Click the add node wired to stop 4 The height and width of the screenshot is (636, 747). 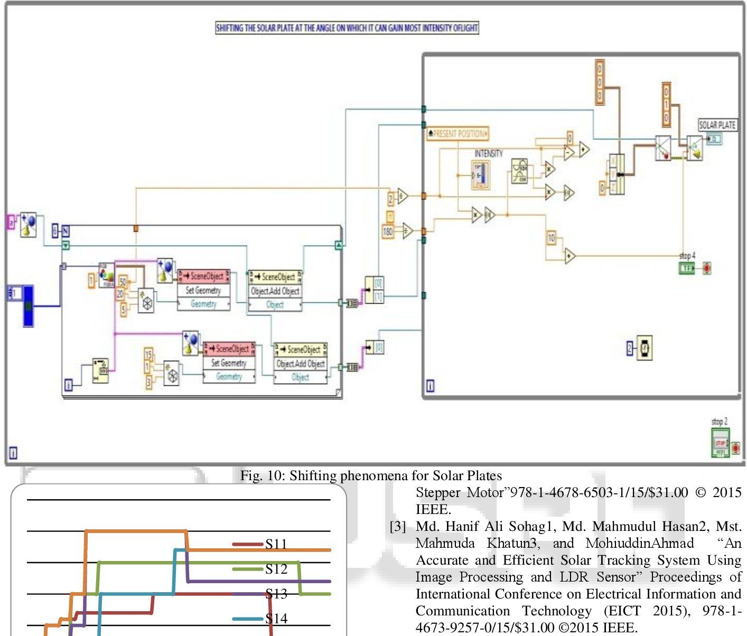click(x=570, y=256)
